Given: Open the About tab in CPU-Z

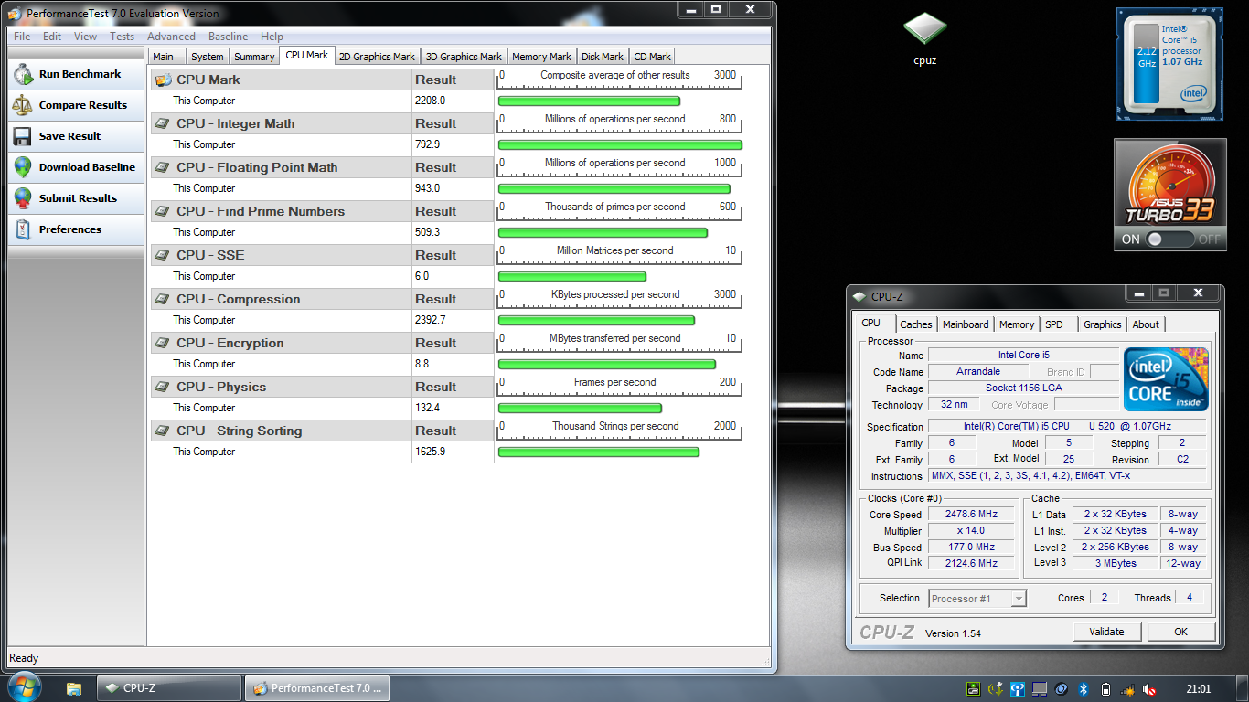Looking at the screenshot, I should tap(1146, 324).
